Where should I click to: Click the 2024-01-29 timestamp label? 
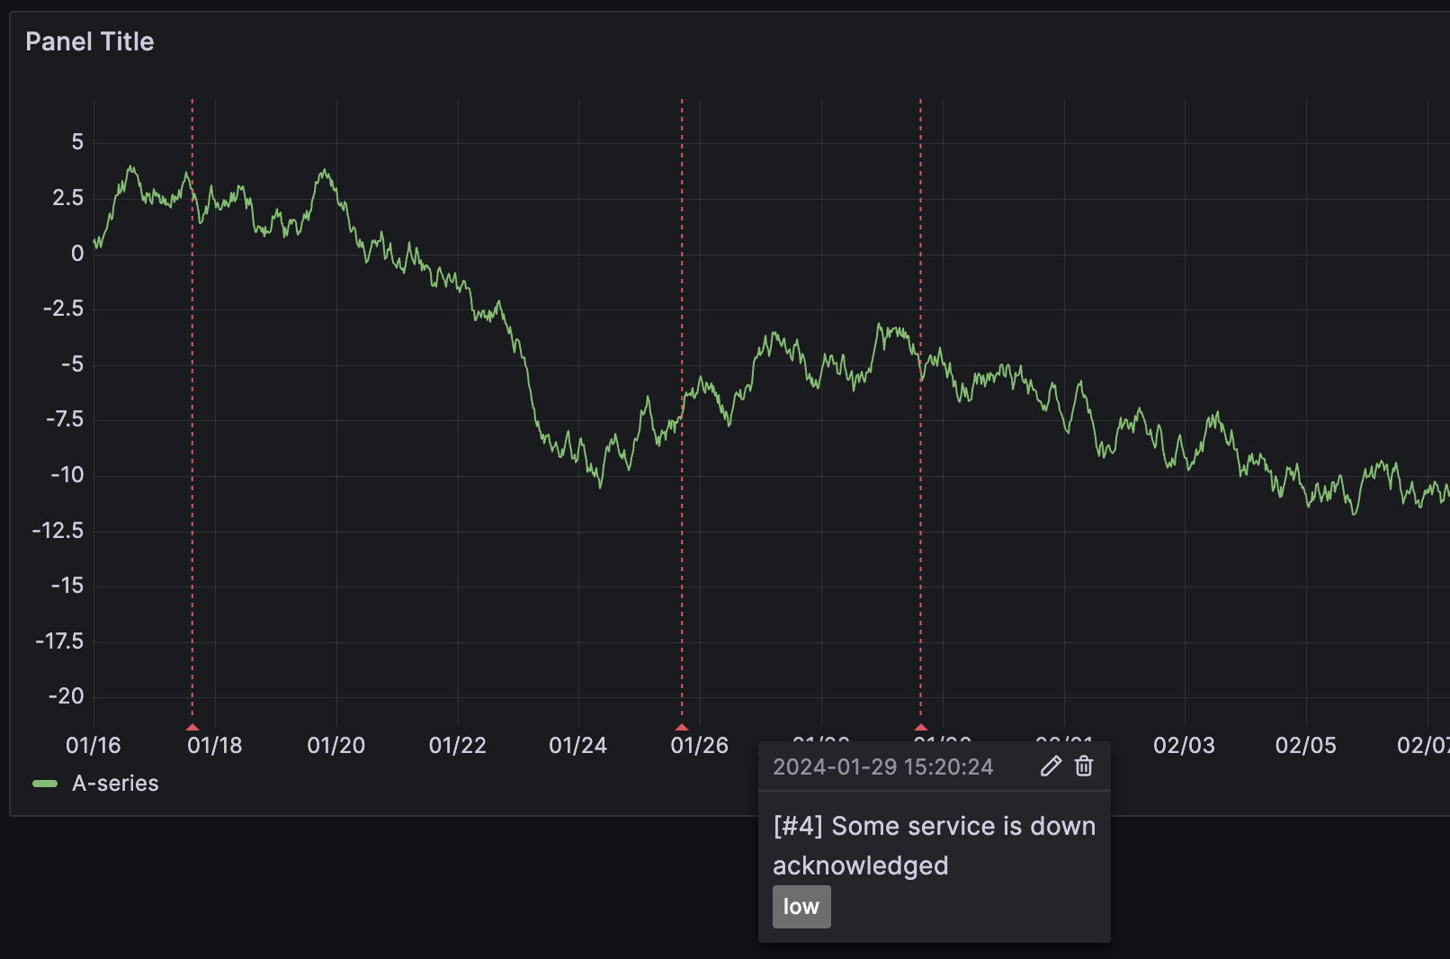(882, 766)
